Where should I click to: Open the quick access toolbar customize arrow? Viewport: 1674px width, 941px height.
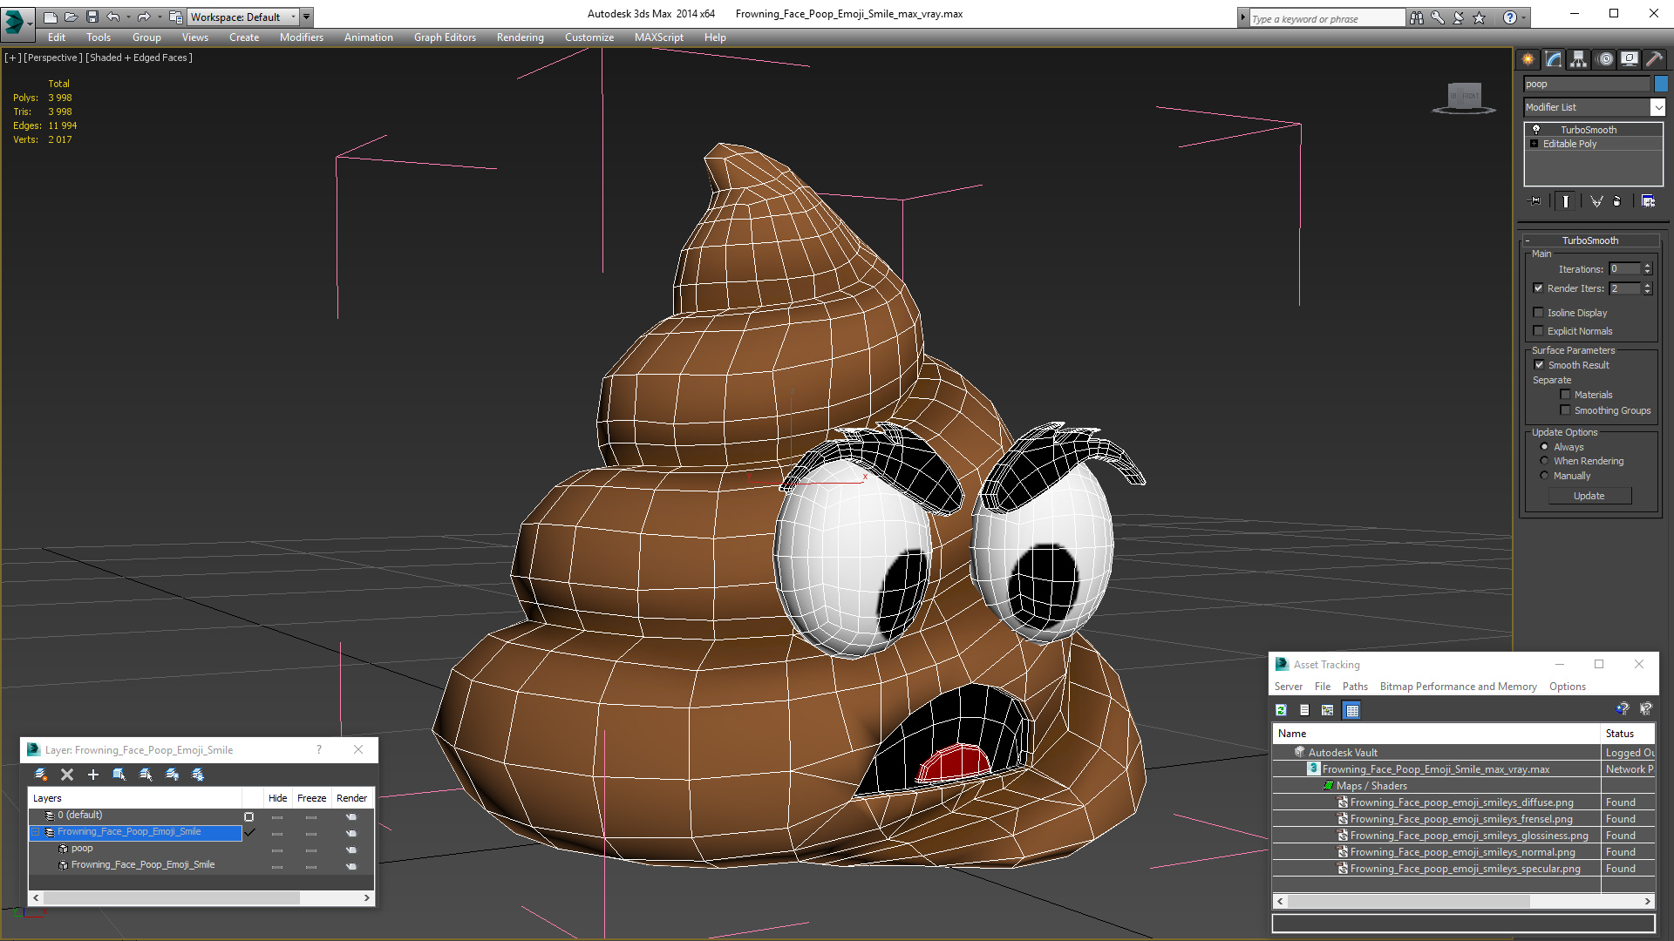click(306, 17)
